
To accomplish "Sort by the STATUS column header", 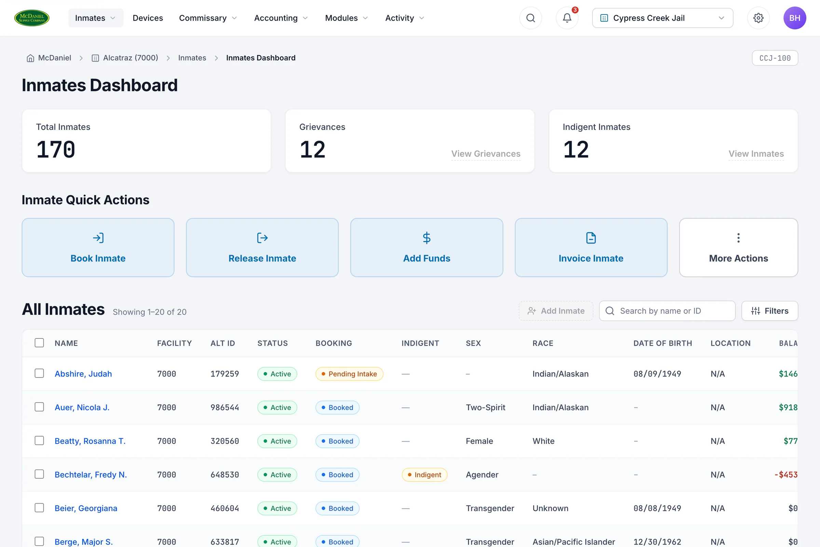I will click(273, 343).
